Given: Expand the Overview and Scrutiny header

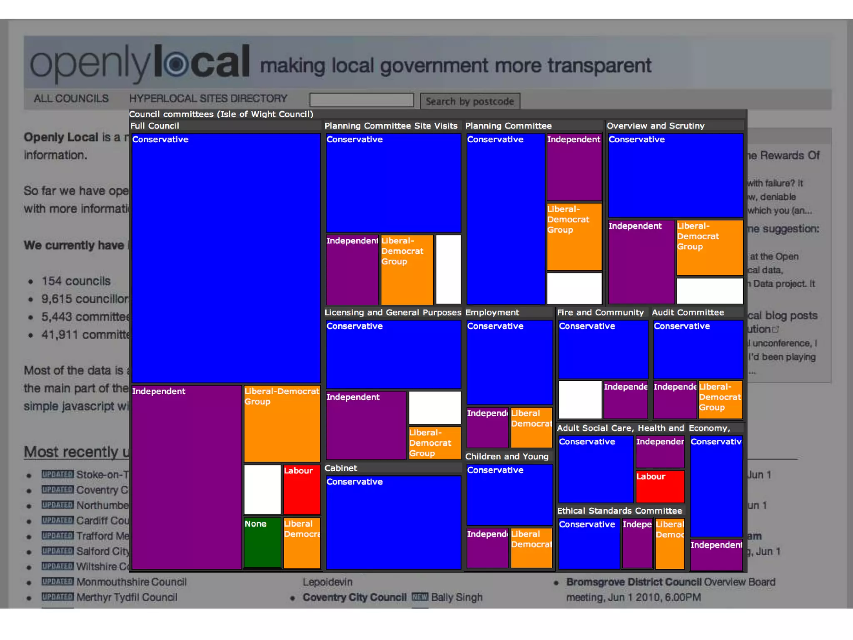Looking at the screenshot, I should [655, 126].
